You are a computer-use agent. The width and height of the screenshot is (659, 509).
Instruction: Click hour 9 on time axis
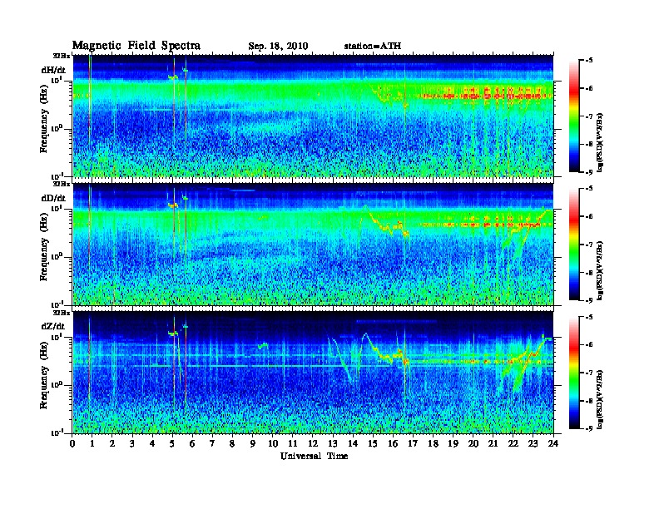pos(253,444)
